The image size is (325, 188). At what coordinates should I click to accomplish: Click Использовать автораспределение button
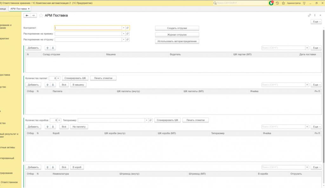tap(177, 41)
